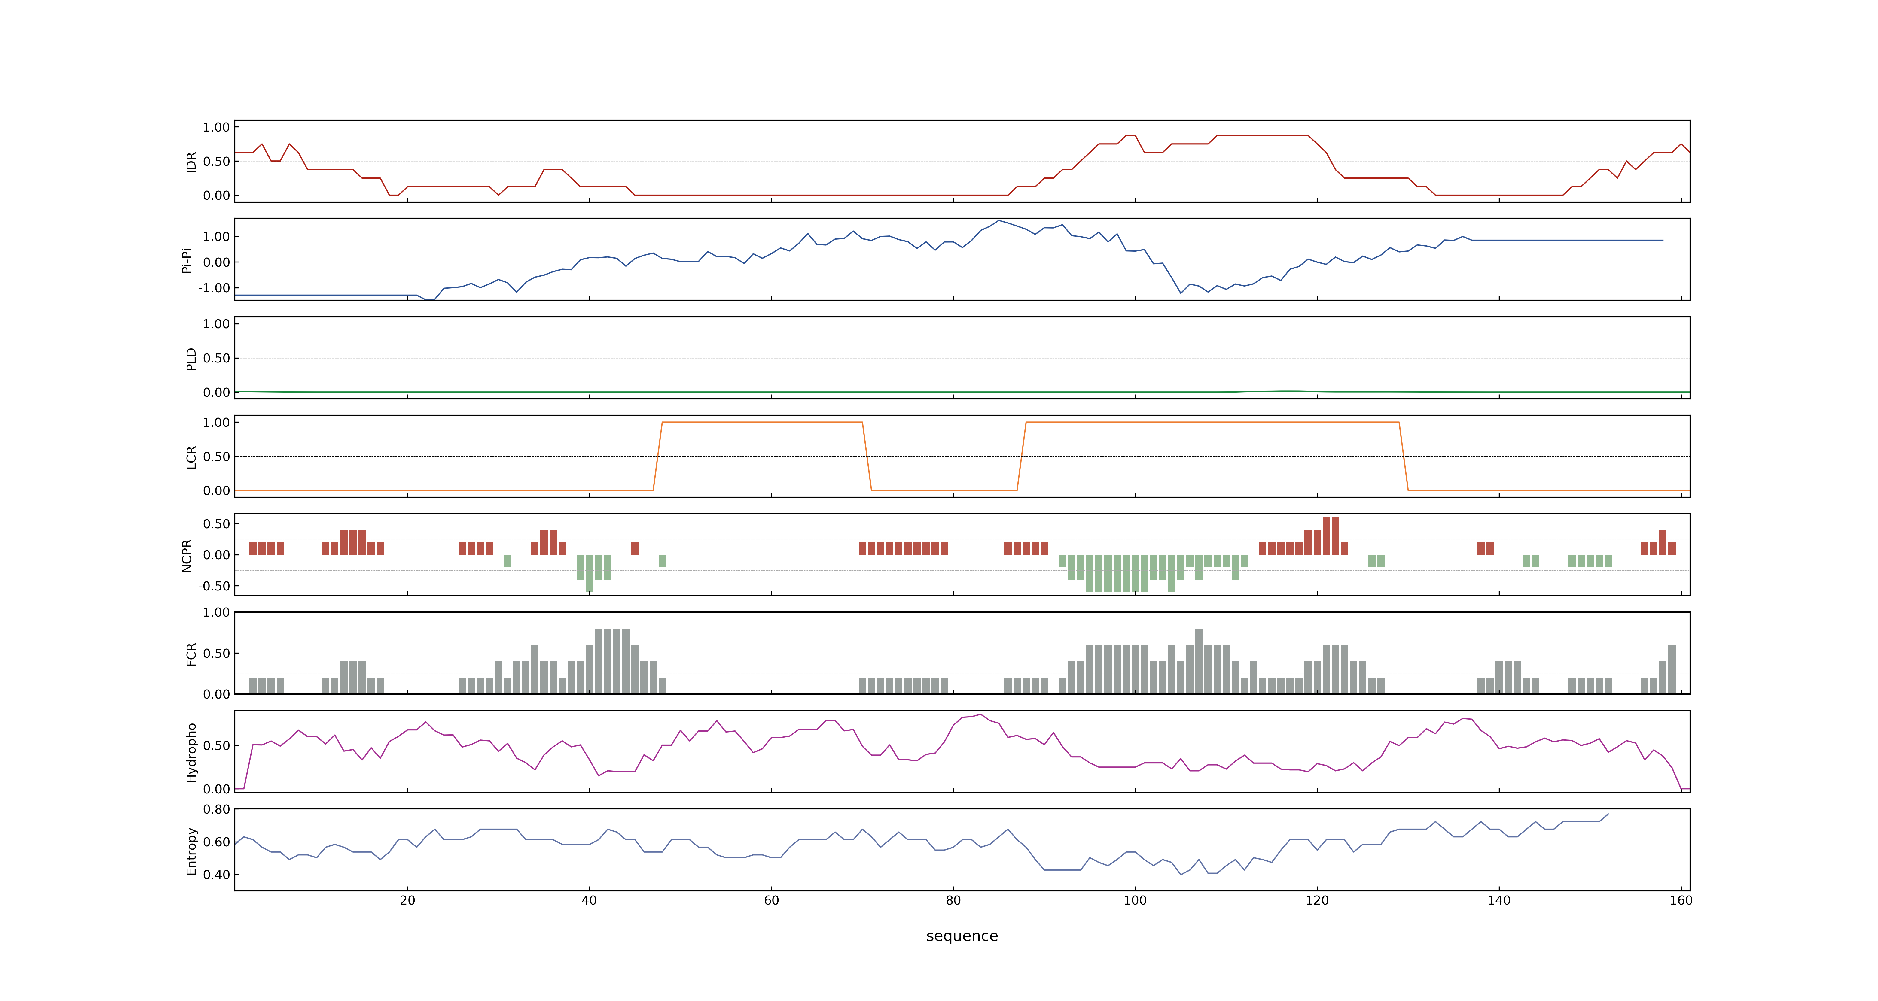The width and height of the screenshot is (1878, 1001).
Task: Click the Hydropho curve peak near position 83
Action: click(x=980, y=715)
